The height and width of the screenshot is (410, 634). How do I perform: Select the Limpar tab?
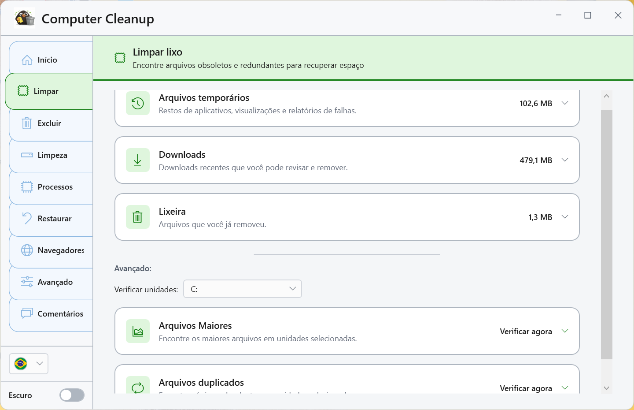click(x=49, y=91)
